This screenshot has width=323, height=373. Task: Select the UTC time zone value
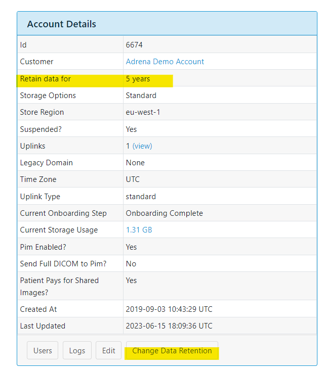pyautogui.click(x=133, y=179)
